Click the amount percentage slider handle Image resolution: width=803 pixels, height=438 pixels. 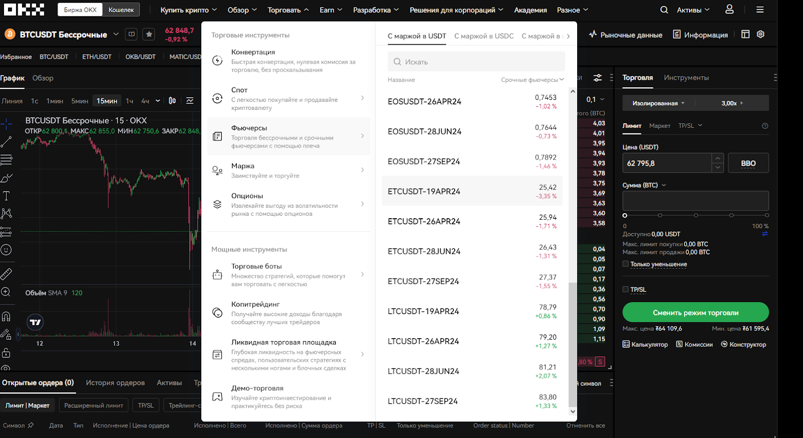point(625,215)
